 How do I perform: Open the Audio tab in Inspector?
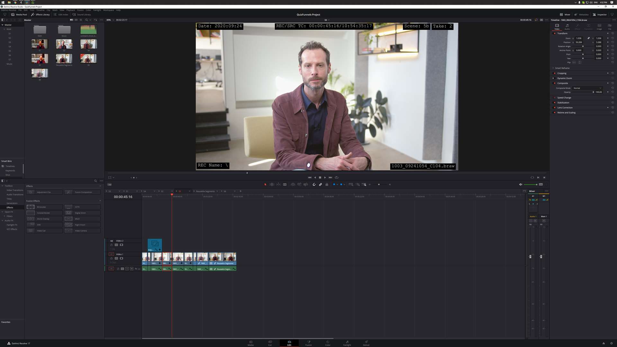tap(567, 27)
